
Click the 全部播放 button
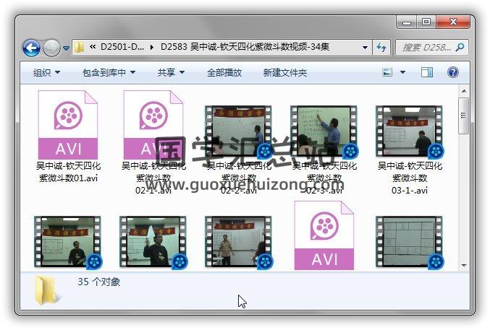point(224,73)
